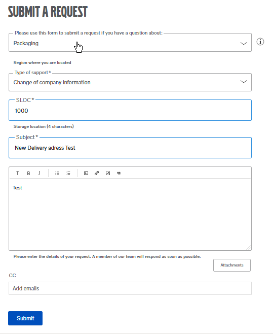
Task: Toggle bold formatting in the editor
Action: [28, 173]
